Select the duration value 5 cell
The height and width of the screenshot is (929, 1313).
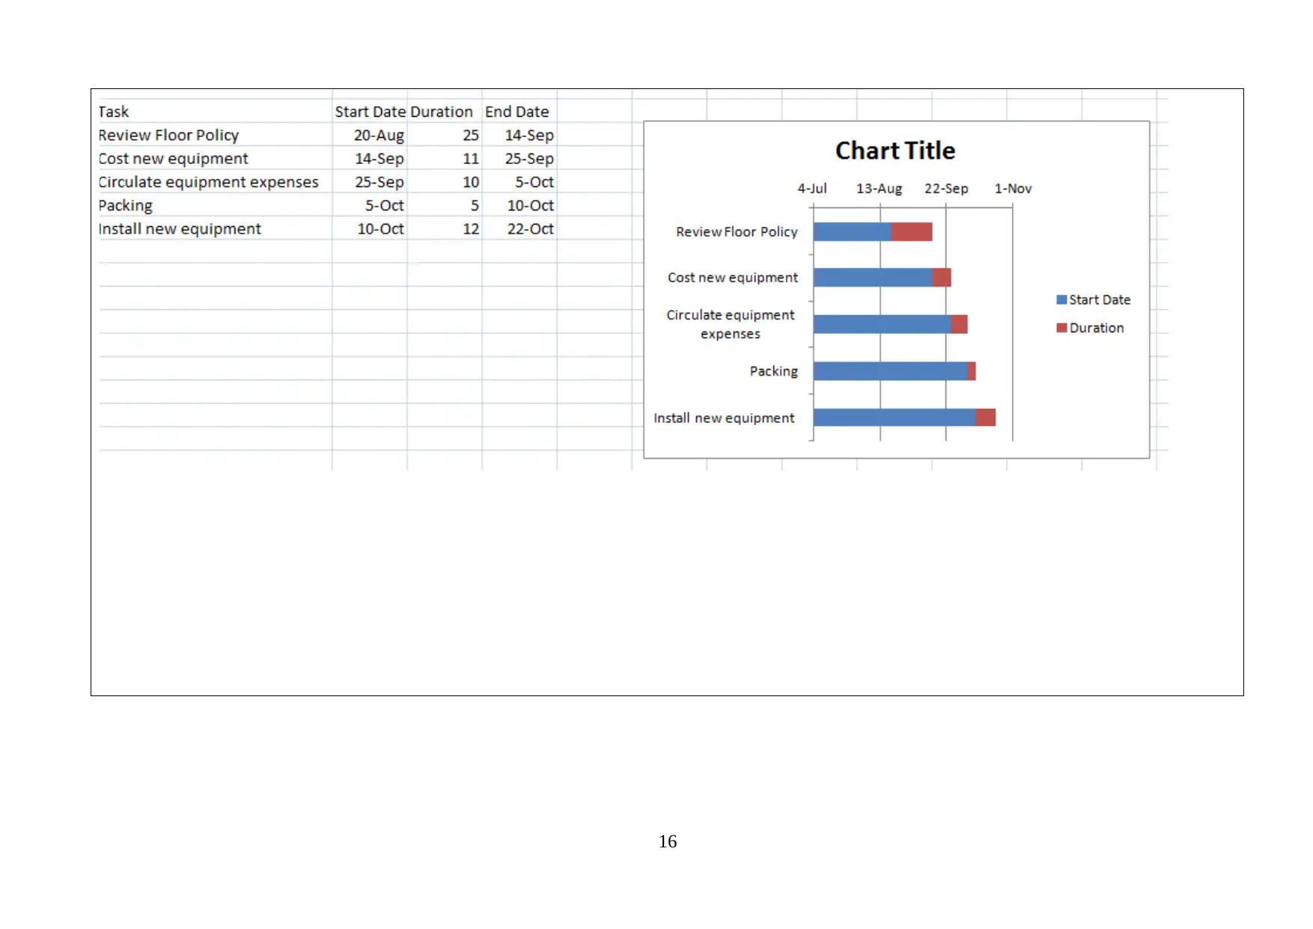click(x=444, y=205)
